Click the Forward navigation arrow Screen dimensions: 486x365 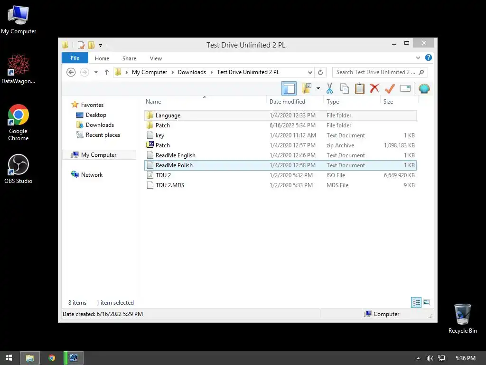click(x=84, y=72)
